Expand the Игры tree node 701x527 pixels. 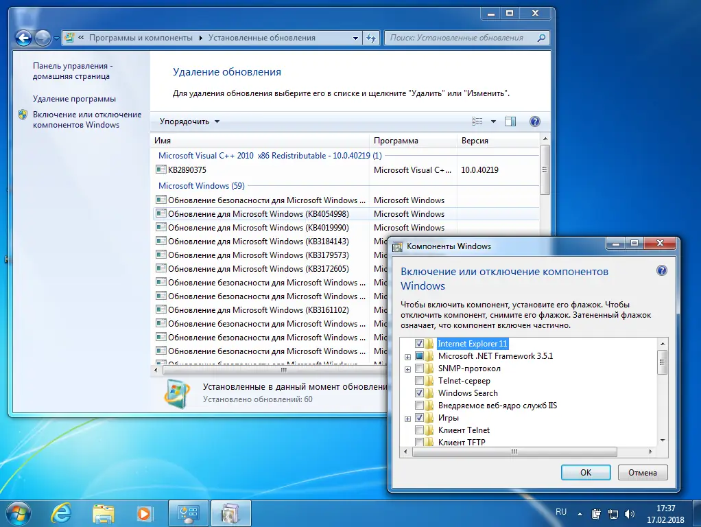[x=407, y=419]
